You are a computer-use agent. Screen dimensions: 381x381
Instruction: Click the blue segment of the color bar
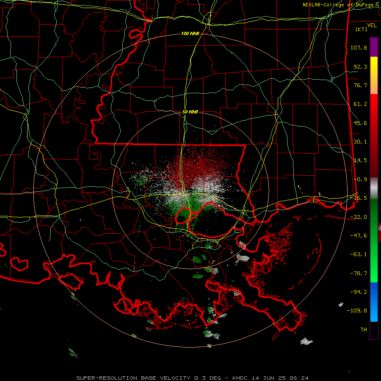pos(374,302)
